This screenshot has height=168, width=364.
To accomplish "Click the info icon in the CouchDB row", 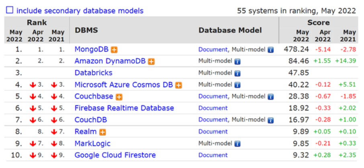I will (271, 120).
